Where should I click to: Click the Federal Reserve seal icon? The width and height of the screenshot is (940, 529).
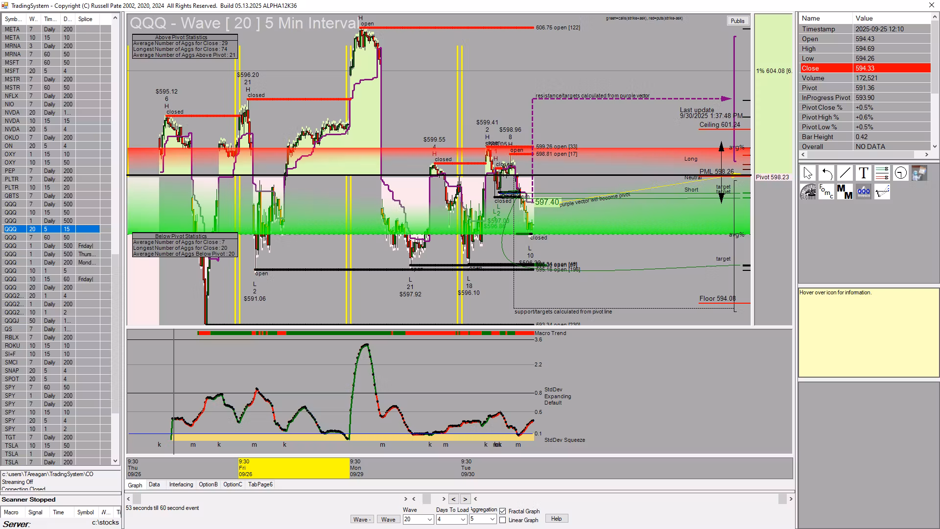click(808, 192)
